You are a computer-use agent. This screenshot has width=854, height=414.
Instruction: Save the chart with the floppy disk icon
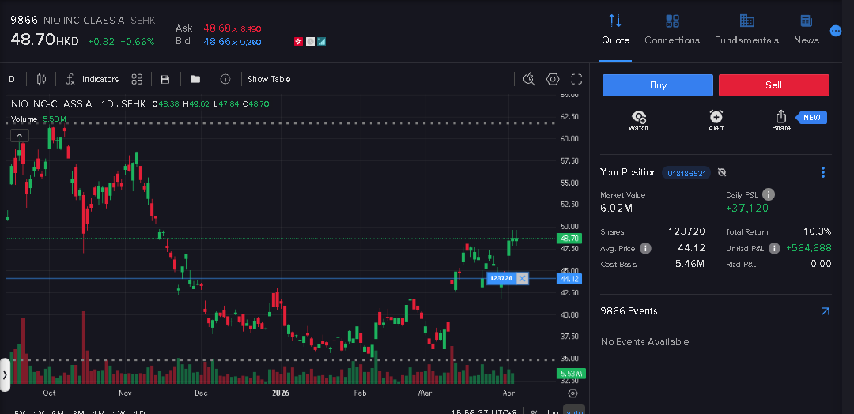click(x=165, y=80)
